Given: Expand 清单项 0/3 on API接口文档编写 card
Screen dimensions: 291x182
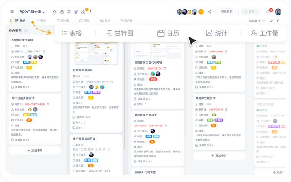Looking at the screenshot, I should [20, 87].
